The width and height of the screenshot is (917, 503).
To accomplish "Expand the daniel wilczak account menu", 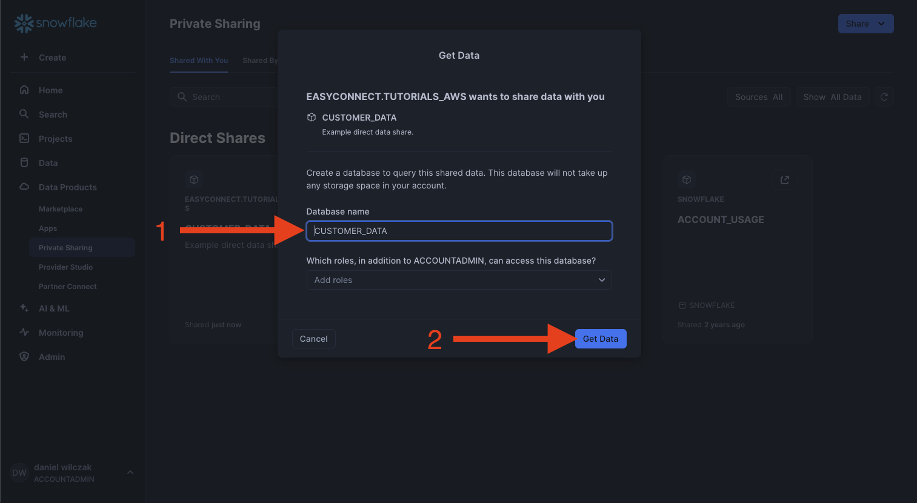I will pos(130,473).
